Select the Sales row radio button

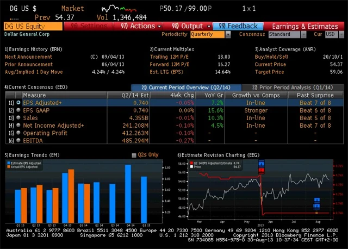click(18, 117)
